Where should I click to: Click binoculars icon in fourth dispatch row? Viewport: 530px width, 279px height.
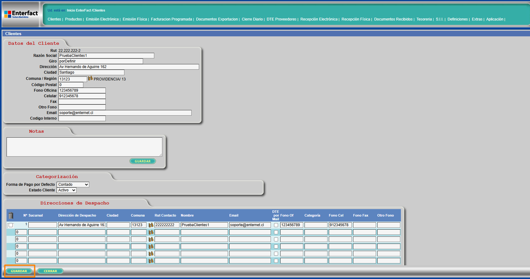coord(151,246)
